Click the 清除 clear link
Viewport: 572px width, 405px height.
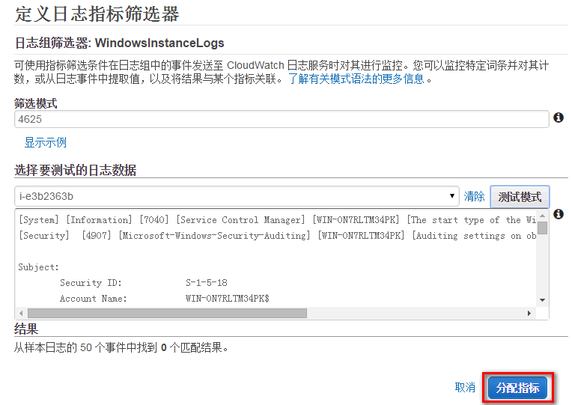474,196
